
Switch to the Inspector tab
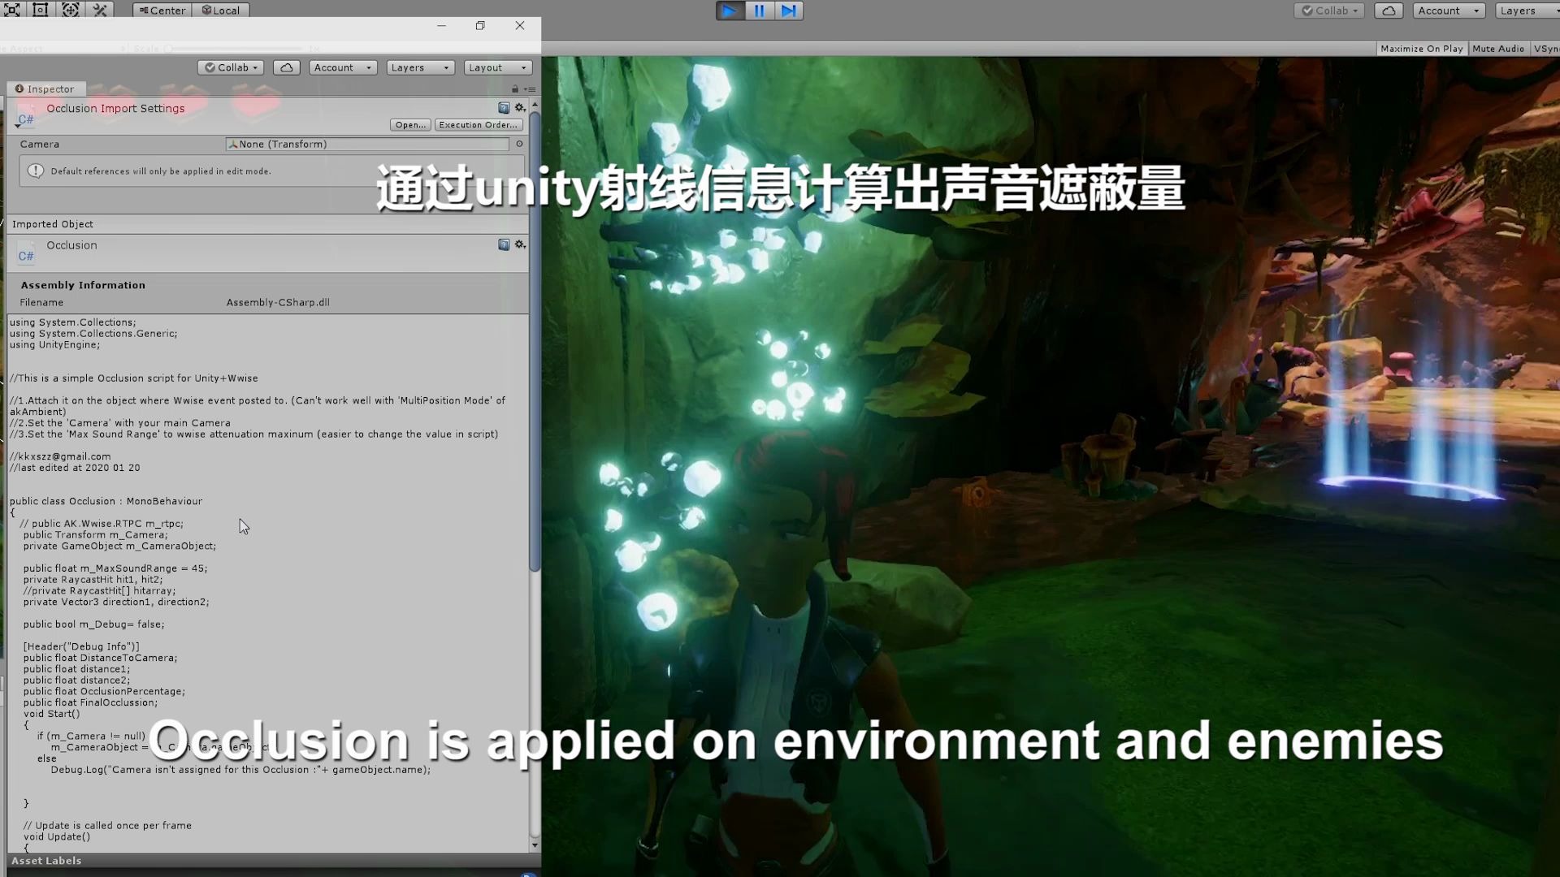pos(46,89)
